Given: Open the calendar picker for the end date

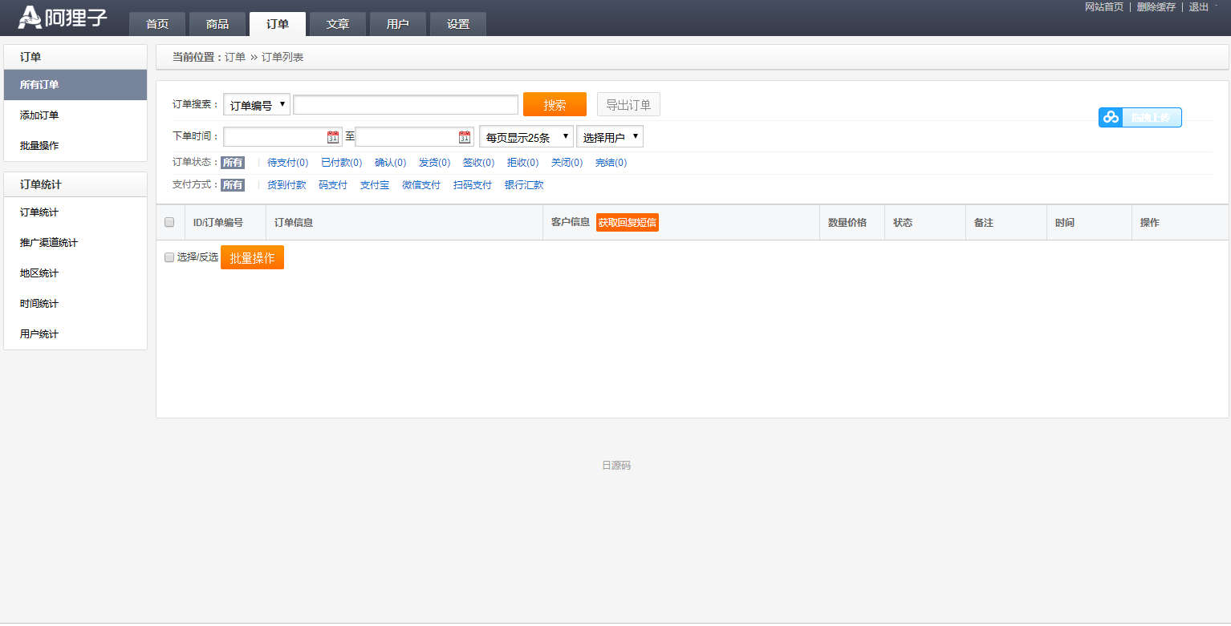Looking at the screenshot, I should pos(465,136).
